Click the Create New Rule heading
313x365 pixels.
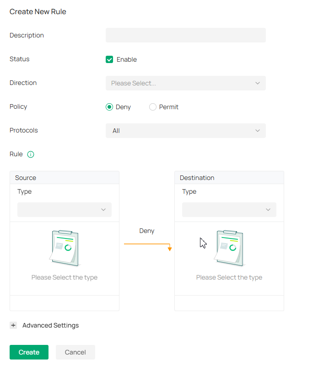(x=38, y=11)
